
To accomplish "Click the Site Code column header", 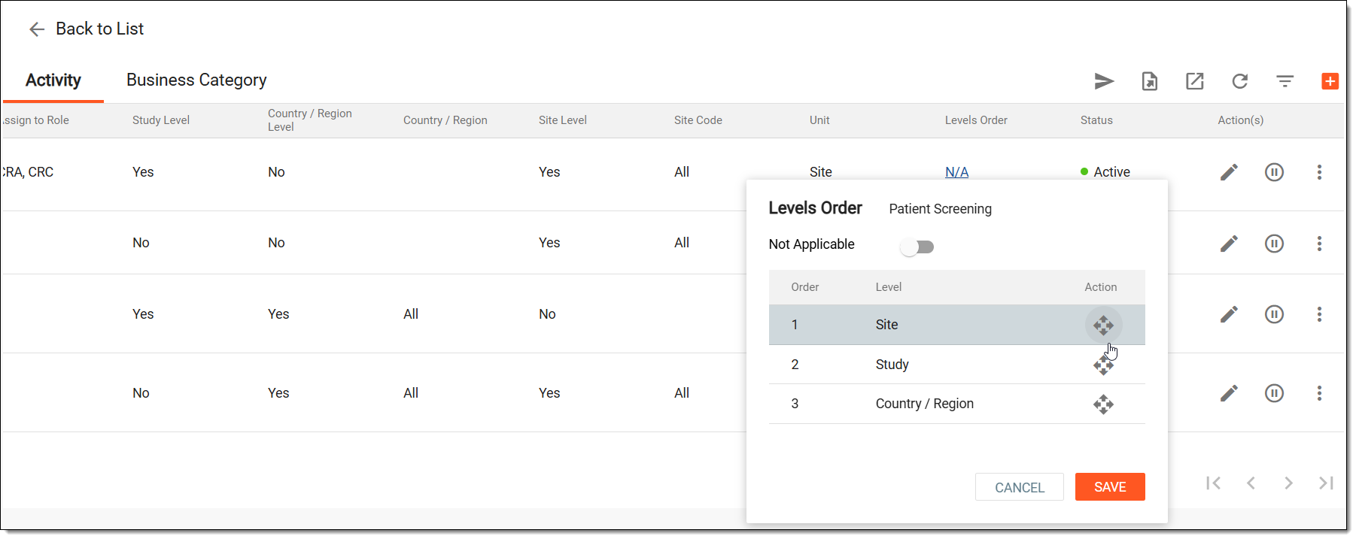I will point(698,120).
